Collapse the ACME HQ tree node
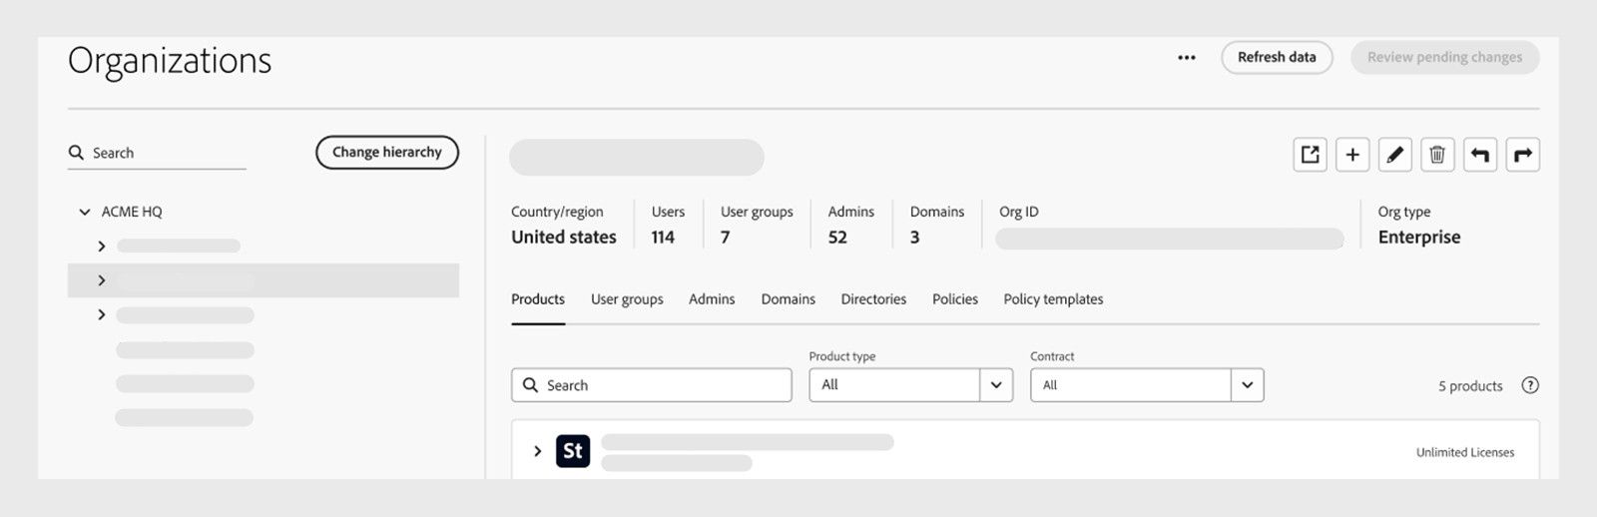 [85, 212]
